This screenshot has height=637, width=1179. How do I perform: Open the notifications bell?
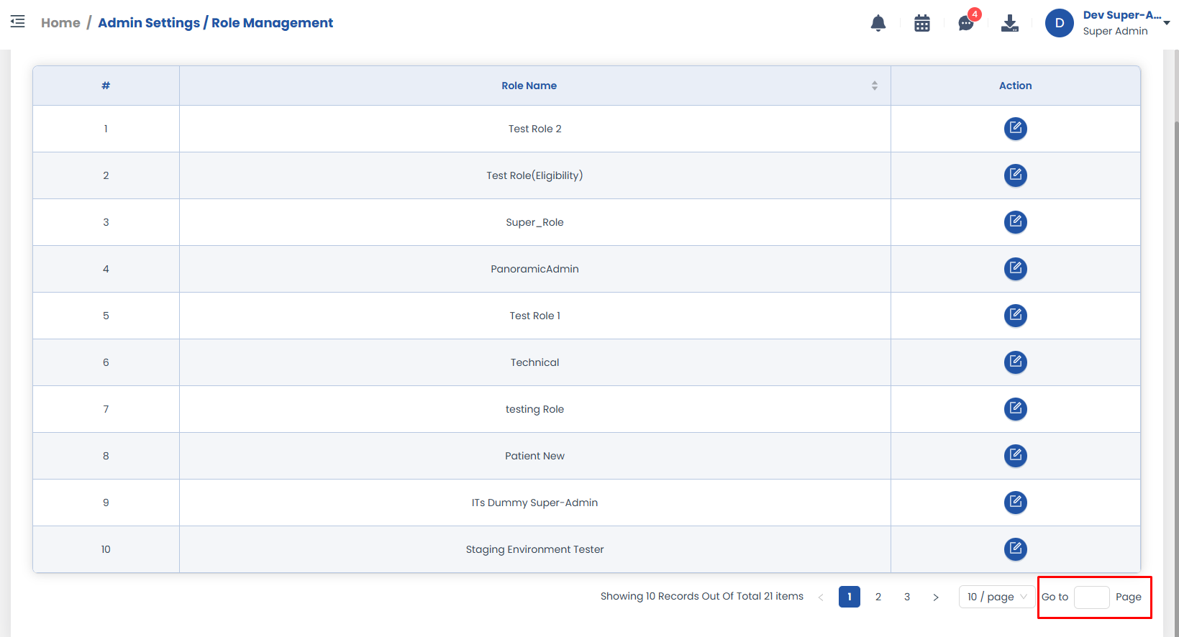pos(878,23)
